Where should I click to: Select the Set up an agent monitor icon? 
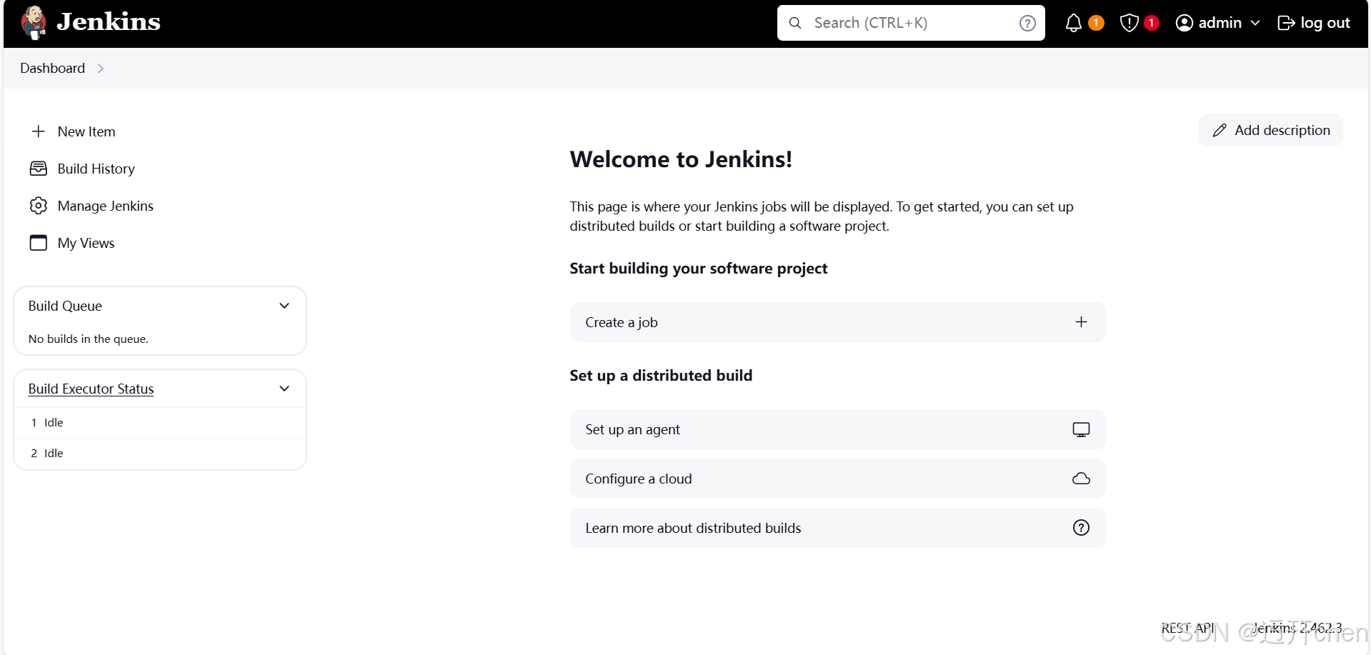tap(1080, 429)
